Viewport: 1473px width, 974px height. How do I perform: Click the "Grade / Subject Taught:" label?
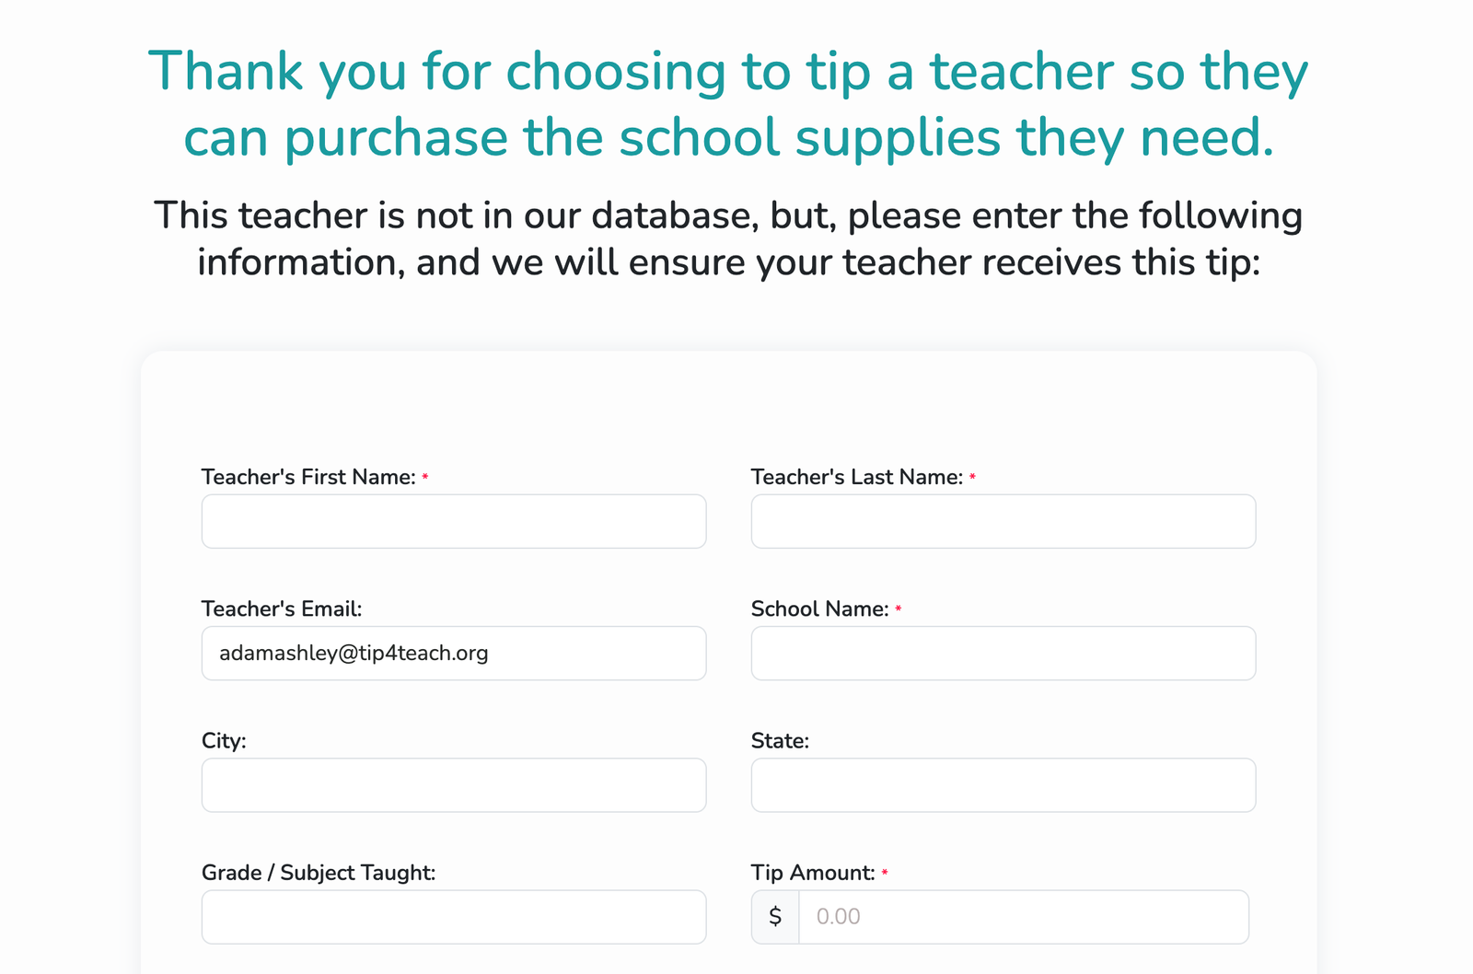click(x=319, y=873)
